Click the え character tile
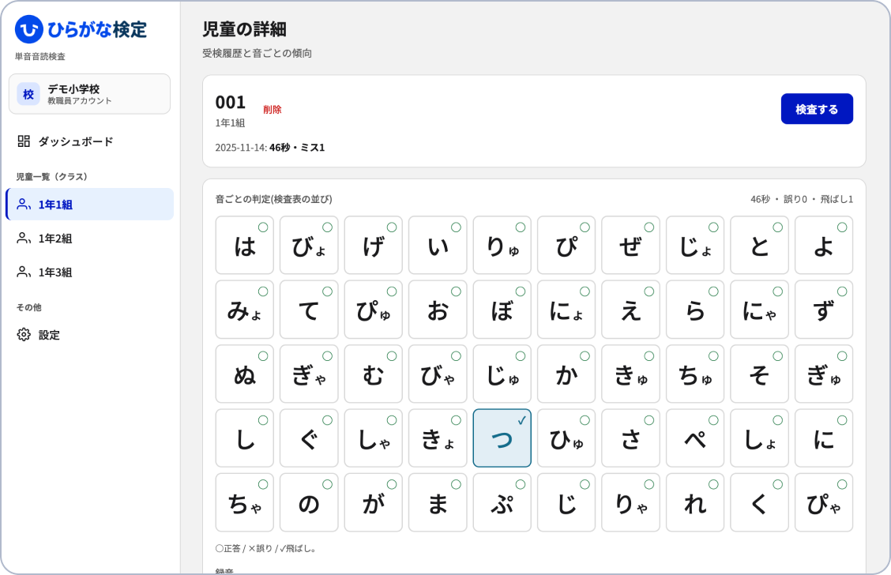Viewport: 891px width, 575px height. coord(631,309)
